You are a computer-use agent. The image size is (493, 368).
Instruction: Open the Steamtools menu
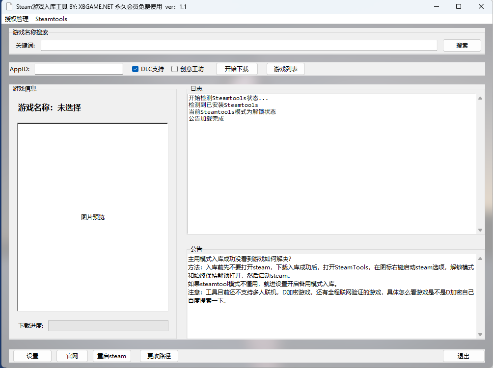(x=51, y=19)
